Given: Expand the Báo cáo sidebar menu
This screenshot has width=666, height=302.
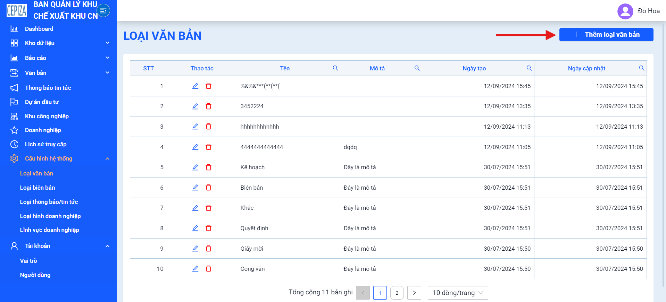Looking at the screenshot, I should tap(58, 58).
